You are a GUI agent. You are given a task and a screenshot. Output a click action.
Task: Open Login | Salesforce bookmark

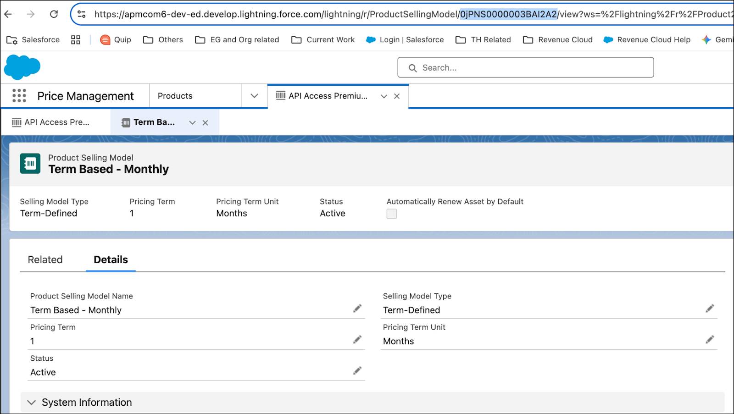pos(405,40)
